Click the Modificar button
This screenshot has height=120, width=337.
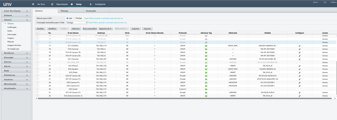click(52, 29)
